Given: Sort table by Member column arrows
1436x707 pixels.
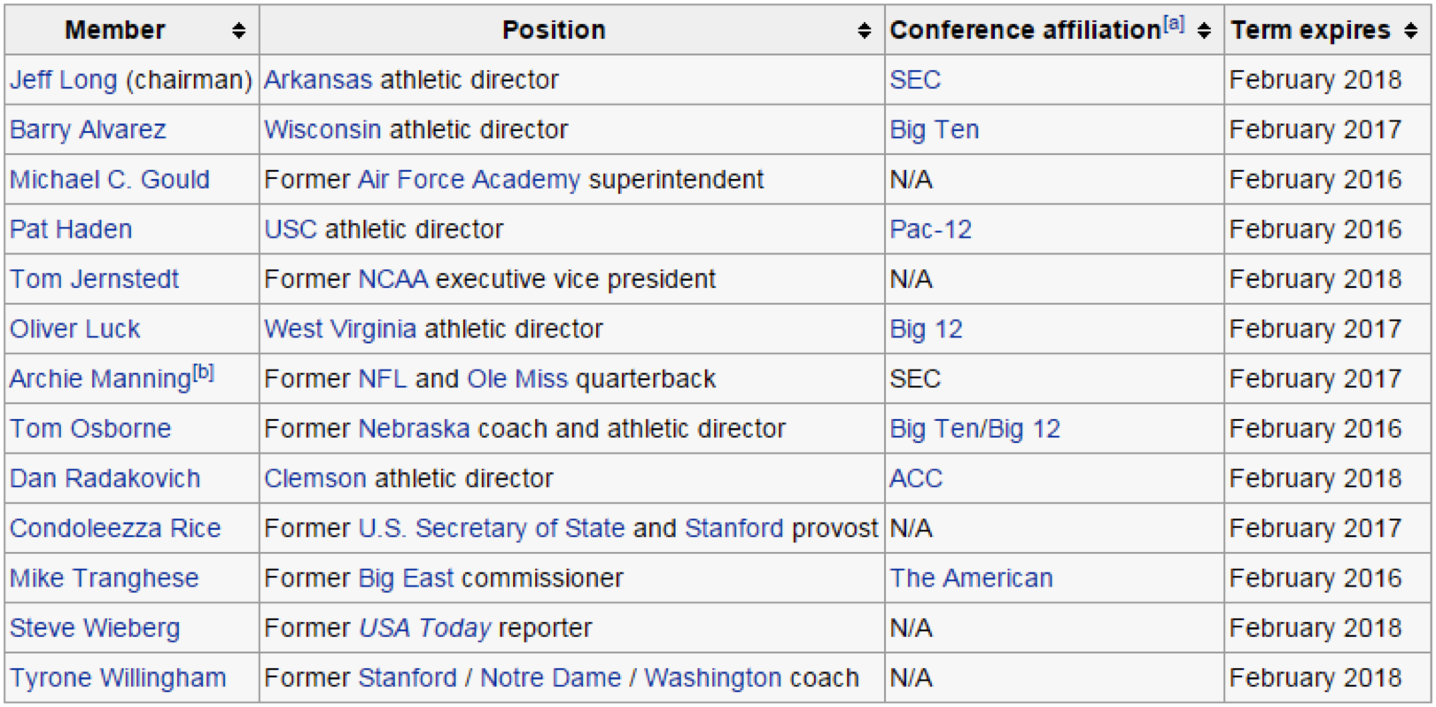Looking at the screenshot, I should [x=238, y=31].
